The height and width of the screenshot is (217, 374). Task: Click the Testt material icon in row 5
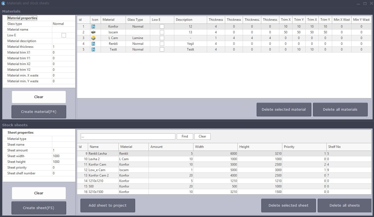tap(93, 49)
